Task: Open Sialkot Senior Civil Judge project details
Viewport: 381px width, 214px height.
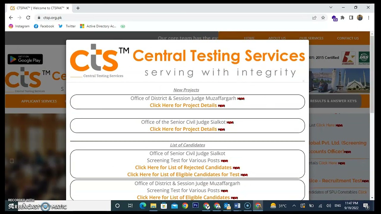Action: 183,129
